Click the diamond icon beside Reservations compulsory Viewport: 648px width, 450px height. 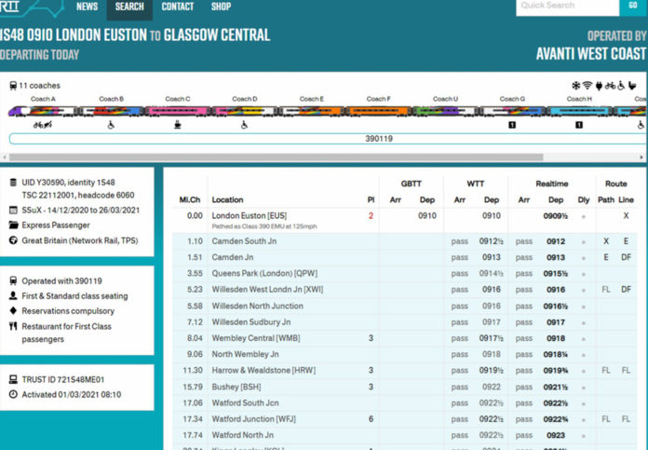13,310
